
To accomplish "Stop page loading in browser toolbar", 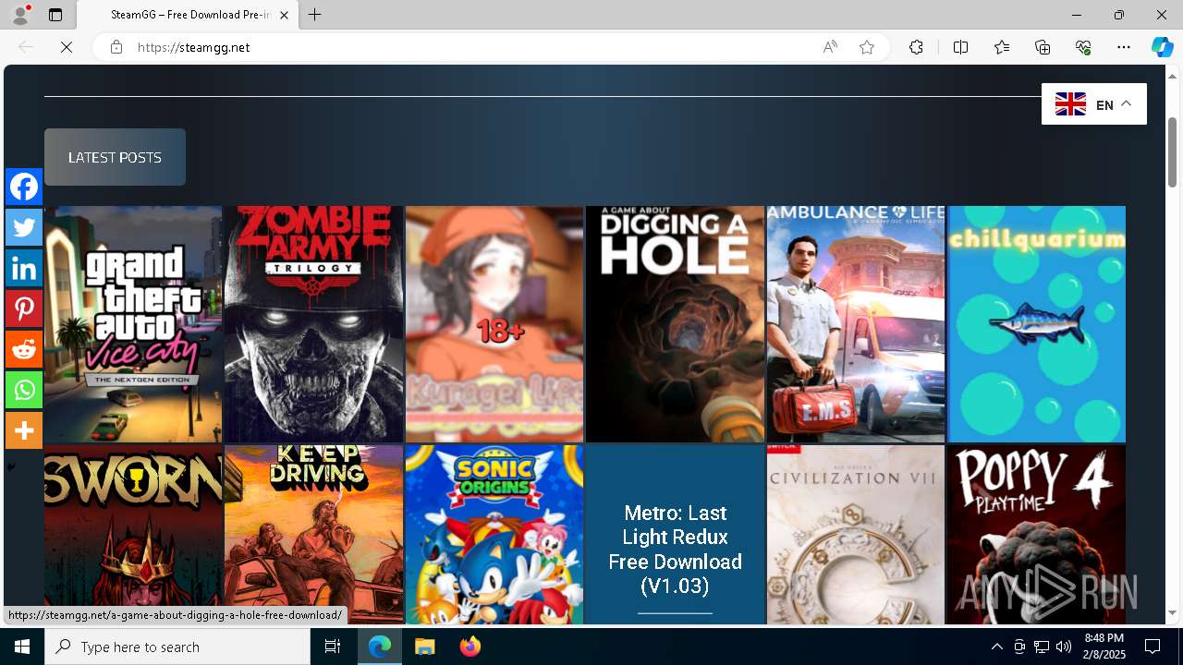I will (x=67, y=47).
